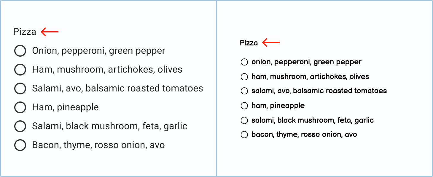Select the capitalized 'Onion, pepperoni, green pepper' radio button
Image resolution: width=433 pixels, height=177 pixels.
[x=20, y=51]
